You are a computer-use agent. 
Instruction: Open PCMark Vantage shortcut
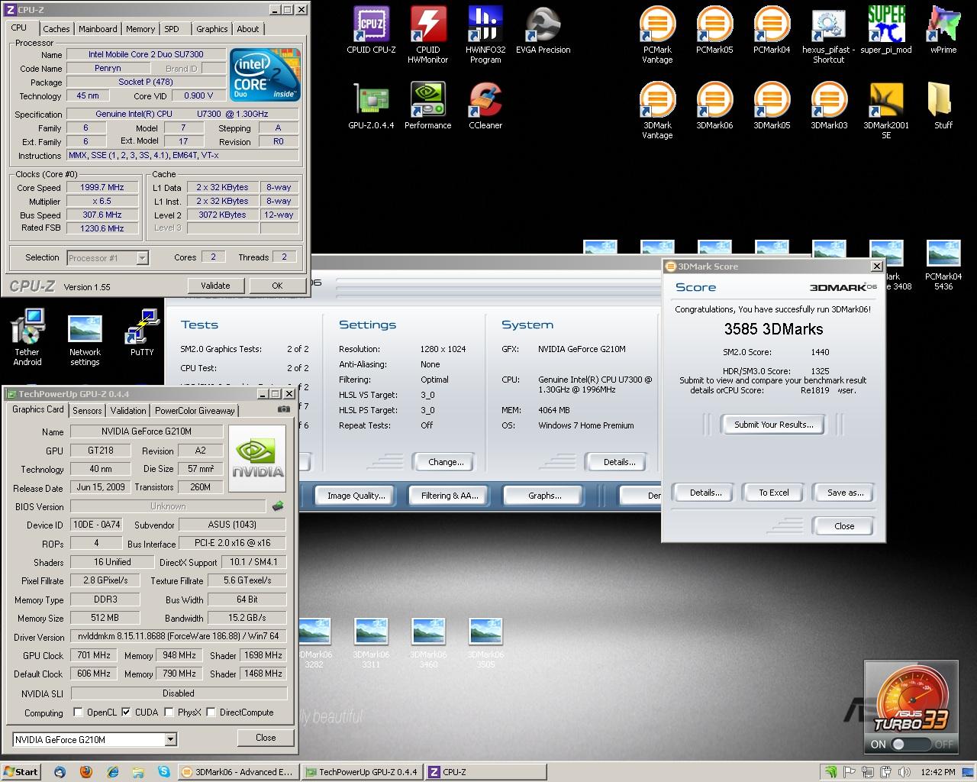(657, 35)
